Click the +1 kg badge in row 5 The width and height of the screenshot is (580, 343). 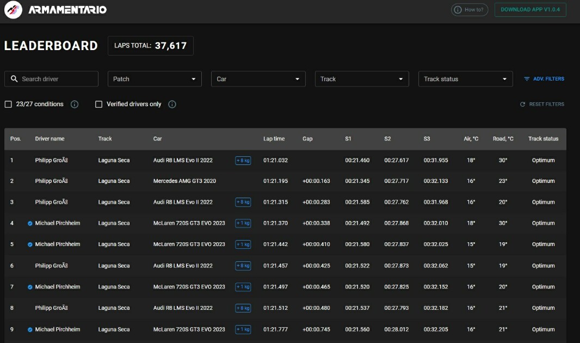pyautogui.click(x=243, y=244)
